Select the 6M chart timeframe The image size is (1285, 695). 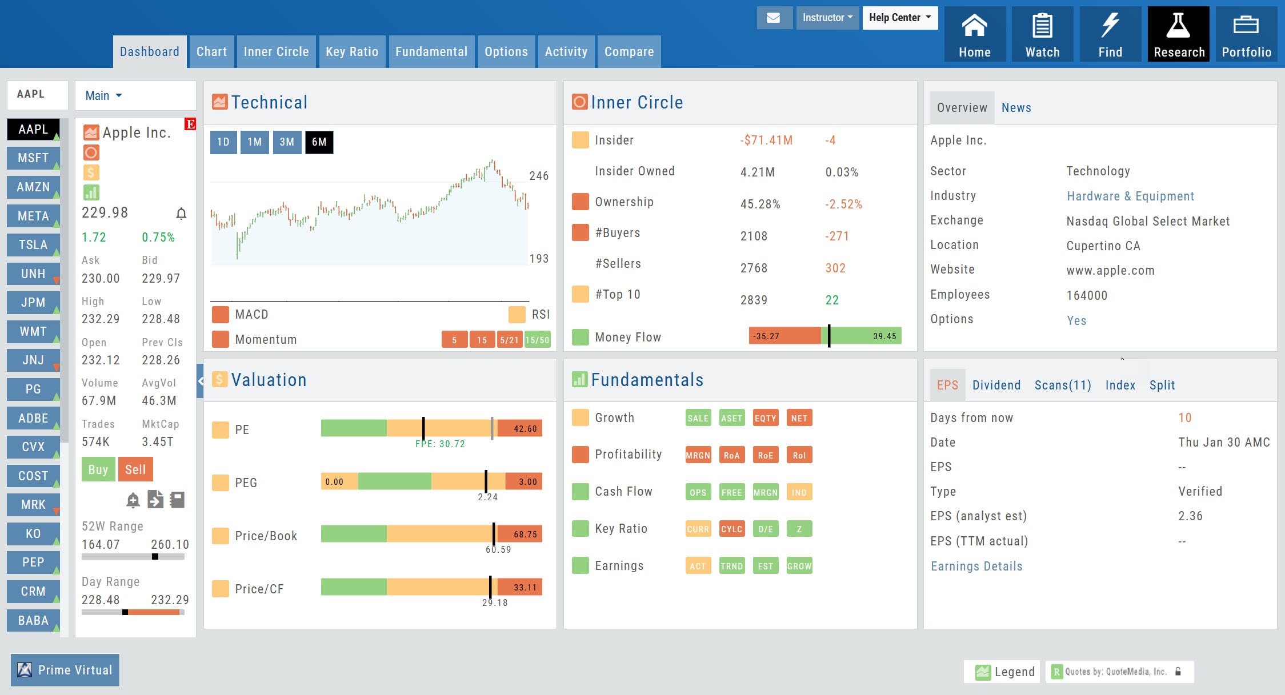point(319,142)
